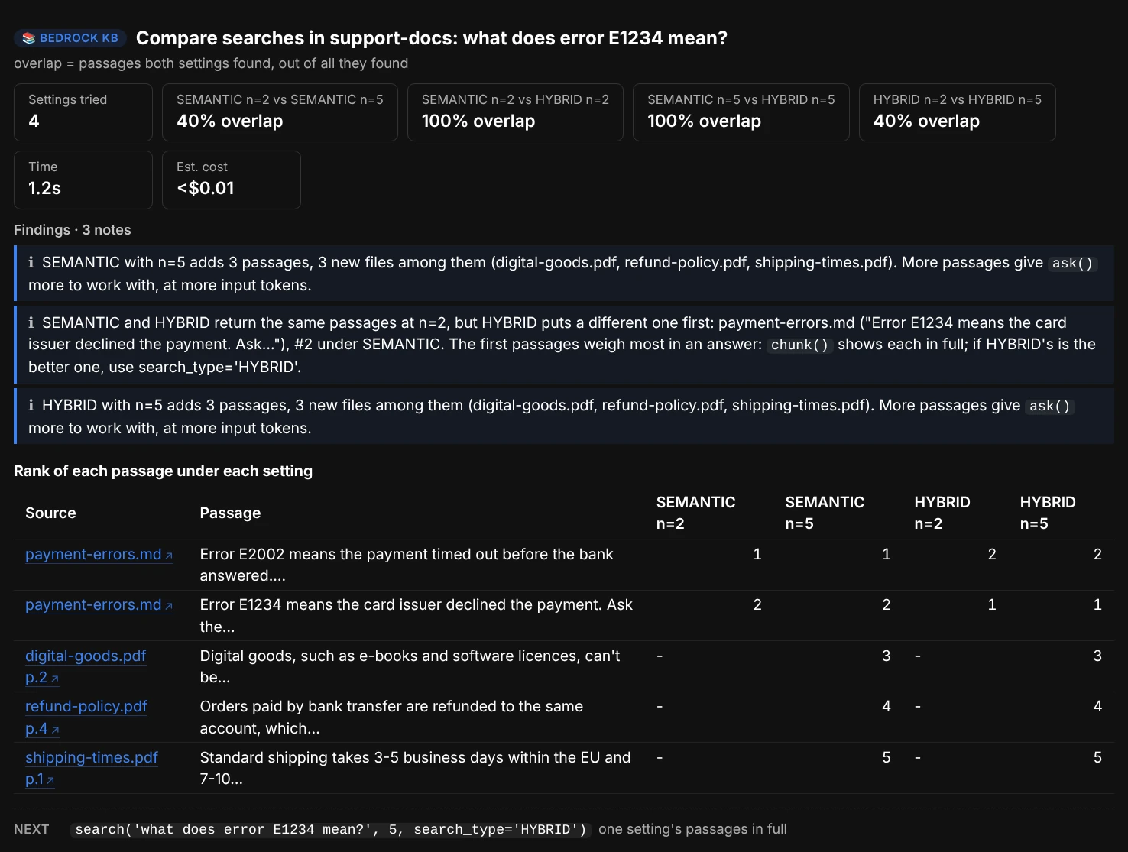Click the external-link arrow beside digital-goods.pdf p.2
This screenshot has width=1128, height=852.
[55, 679]
